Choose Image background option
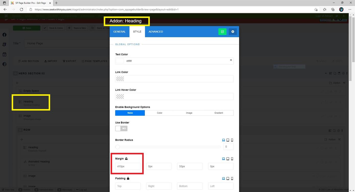The width and height of the screenshot is (355, 192). click(x=189, y=113)
